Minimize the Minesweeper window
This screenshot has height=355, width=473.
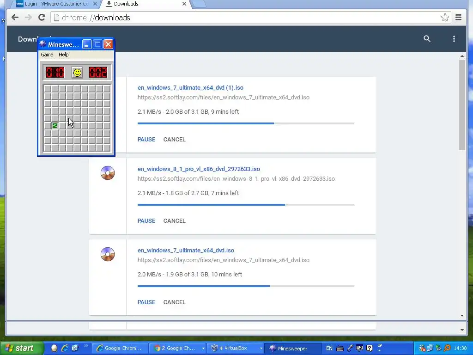point(87,44)
